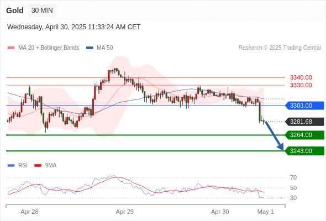Click the Apr 29 date axis label
Image resolution: width=326 pixels, height=221 pixels.
pos(124,212)
